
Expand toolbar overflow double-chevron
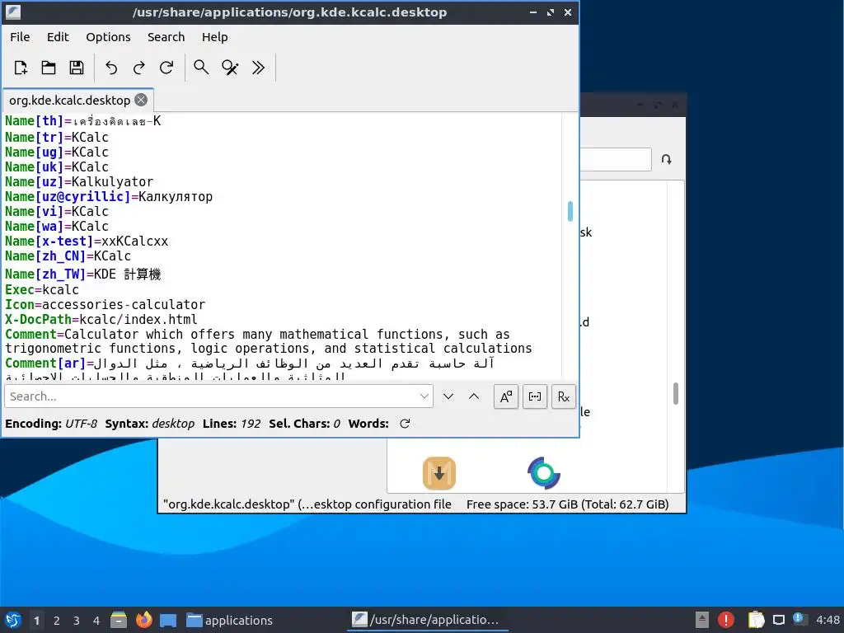click(258, 68)
